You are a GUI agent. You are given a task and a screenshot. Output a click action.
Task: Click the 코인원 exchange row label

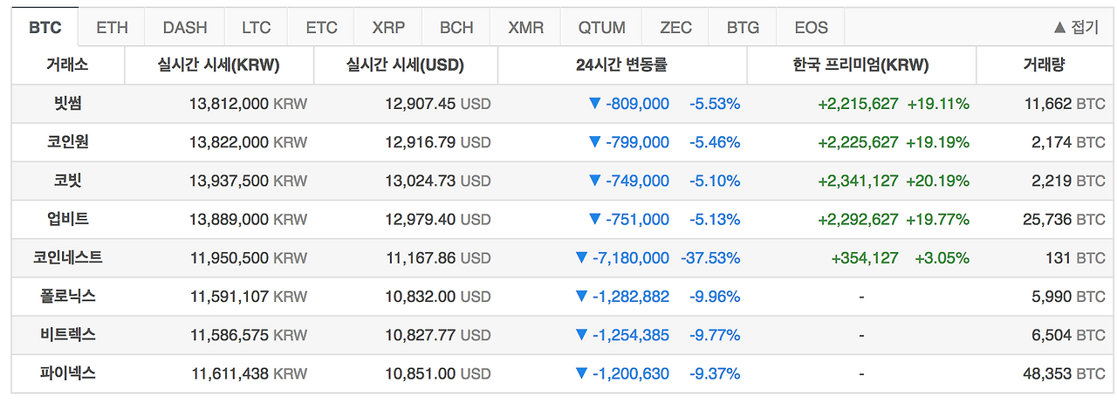[67, 141]
